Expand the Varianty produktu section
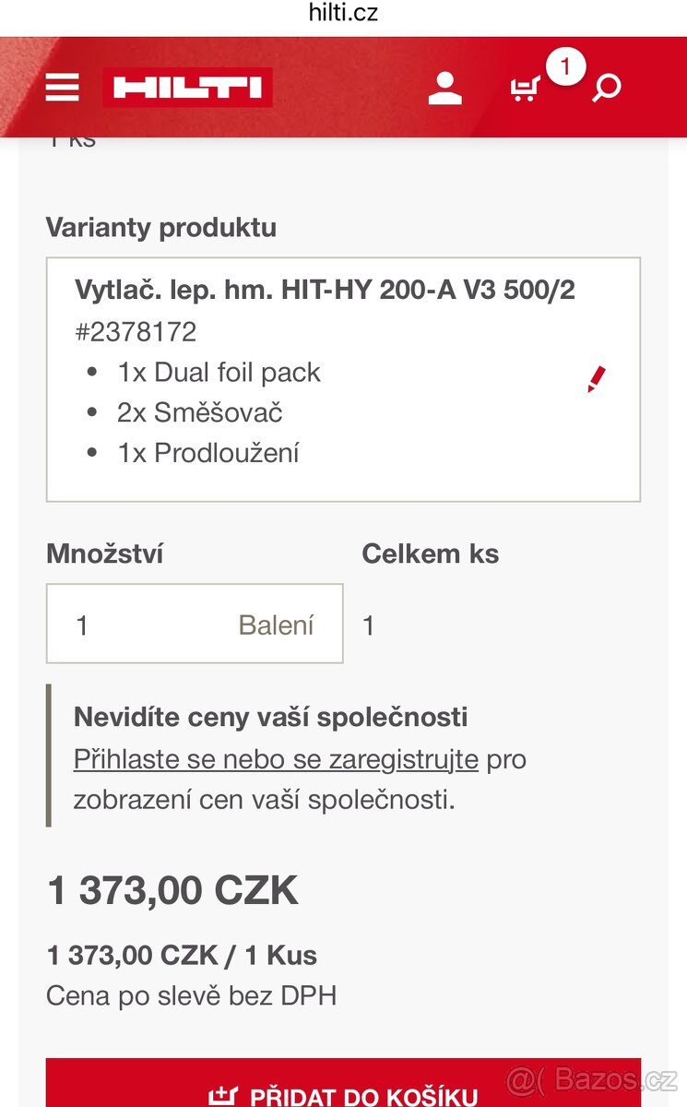687x1107 pixels. point(162,228)
